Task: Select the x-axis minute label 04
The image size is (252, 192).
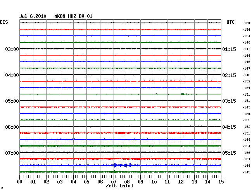Action: pyautogui.click(x=73, y=182)
